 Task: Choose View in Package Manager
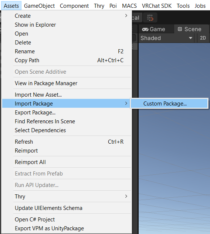[66, 83]
